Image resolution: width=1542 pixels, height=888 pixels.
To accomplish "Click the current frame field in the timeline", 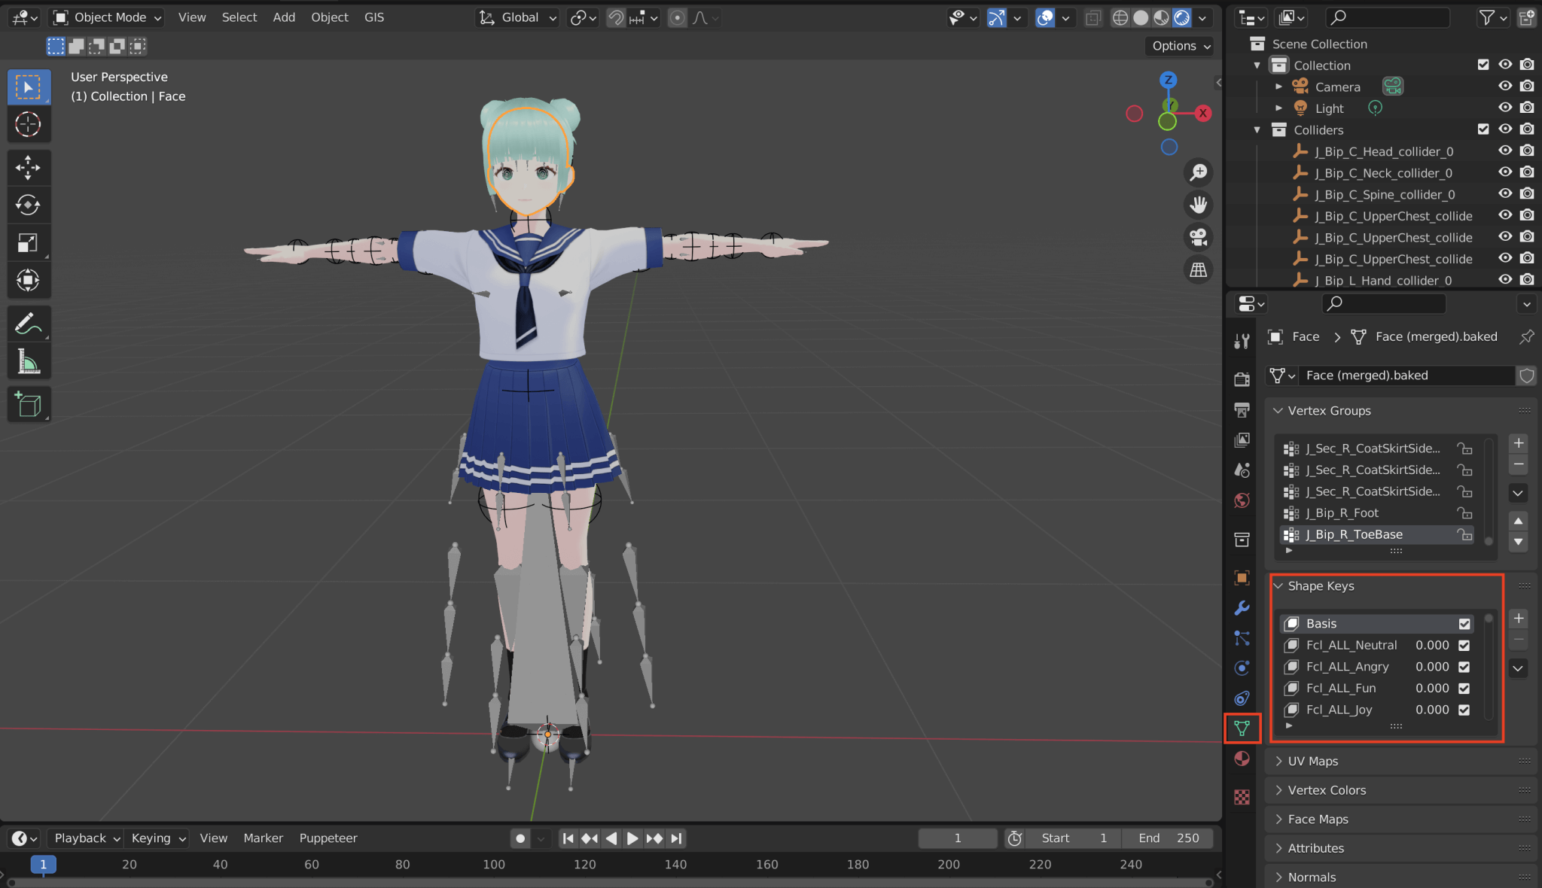I will tap(957, 838).
